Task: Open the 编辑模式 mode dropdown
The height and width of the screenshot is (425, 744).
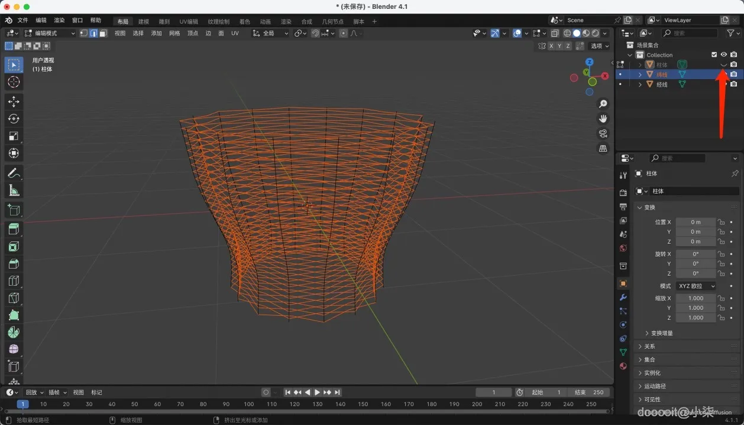Action: pyautogui.click(x=50, y=33)
